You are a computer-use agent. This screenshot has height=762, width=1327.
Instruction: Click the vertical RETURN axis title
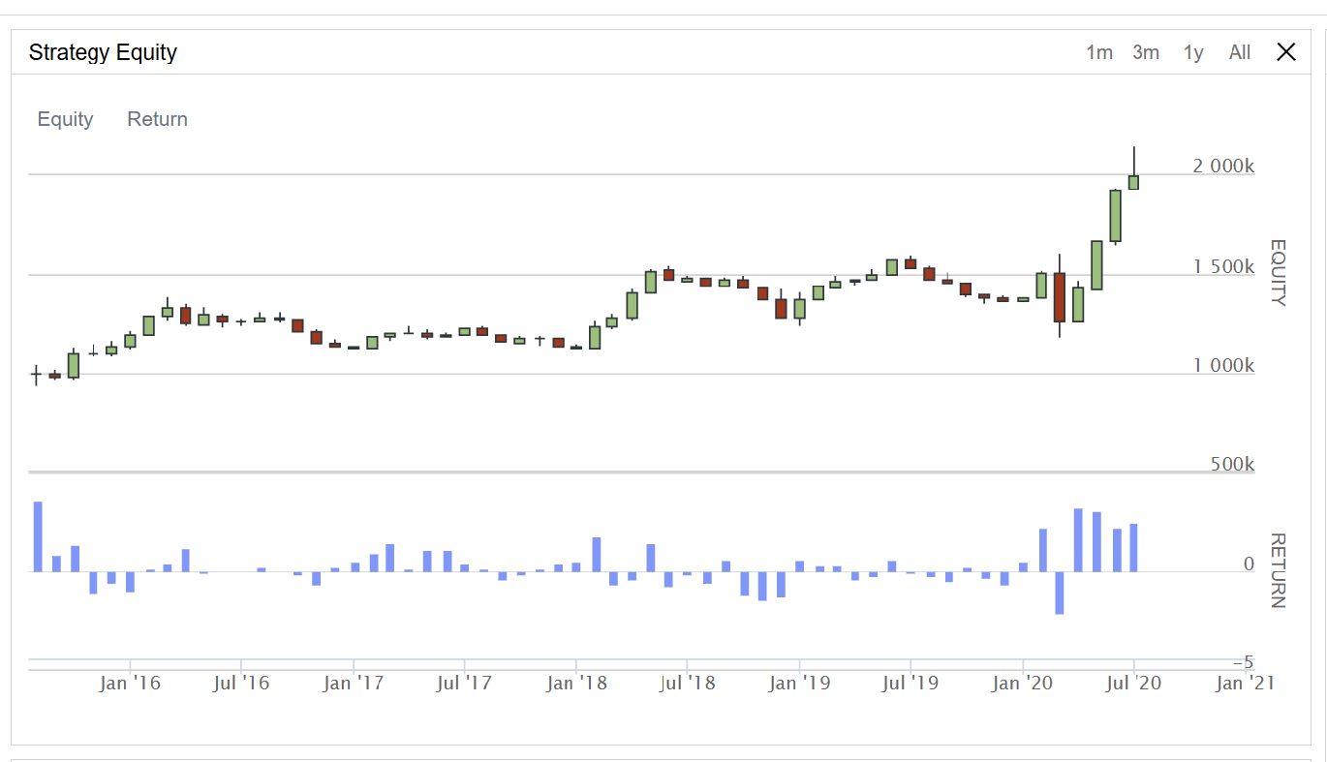(x=1278, y=570)
